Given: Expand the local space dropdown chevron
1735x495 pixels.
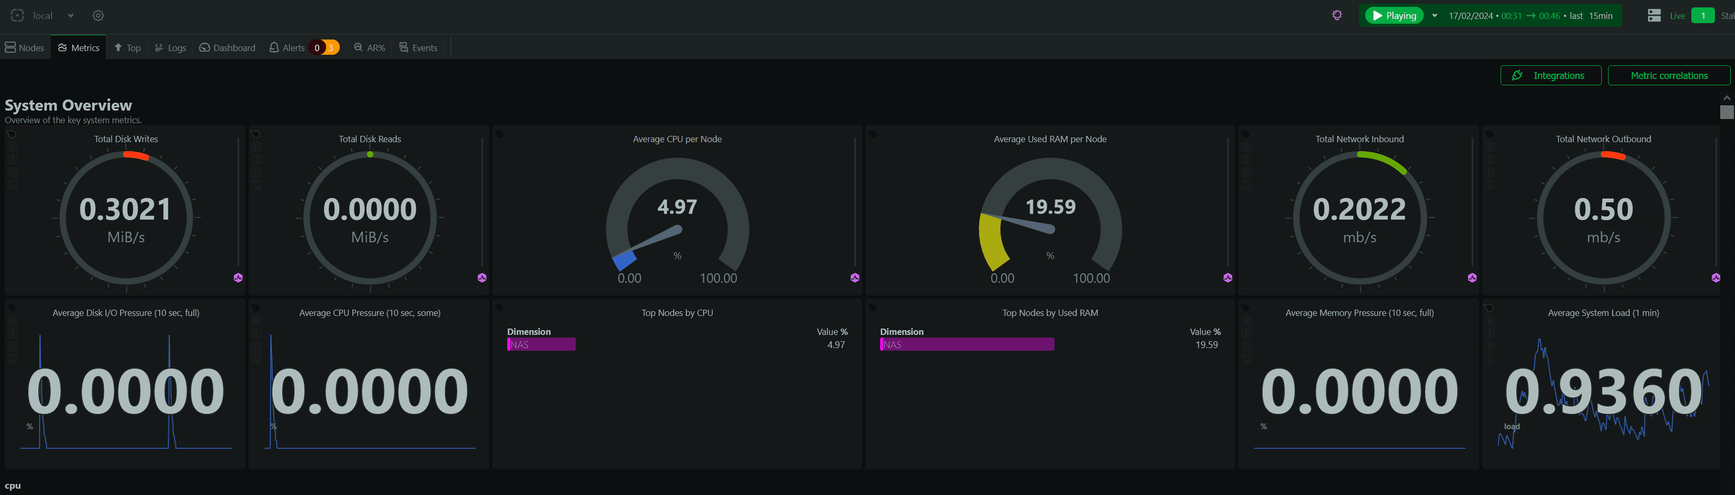Looking at the screenshot, I should [x=71, y=15].
